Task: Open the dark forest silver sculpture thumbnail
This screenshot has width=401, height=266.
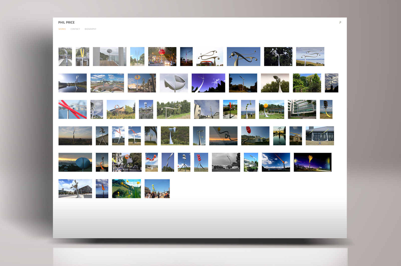Action: [x=278, y=56]
